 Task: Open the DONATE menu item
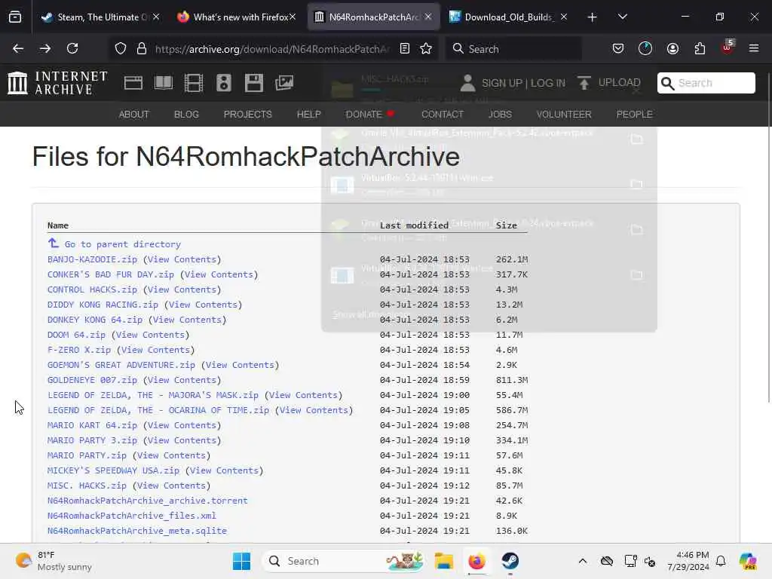pyautogui.click(x=370, y=115)
